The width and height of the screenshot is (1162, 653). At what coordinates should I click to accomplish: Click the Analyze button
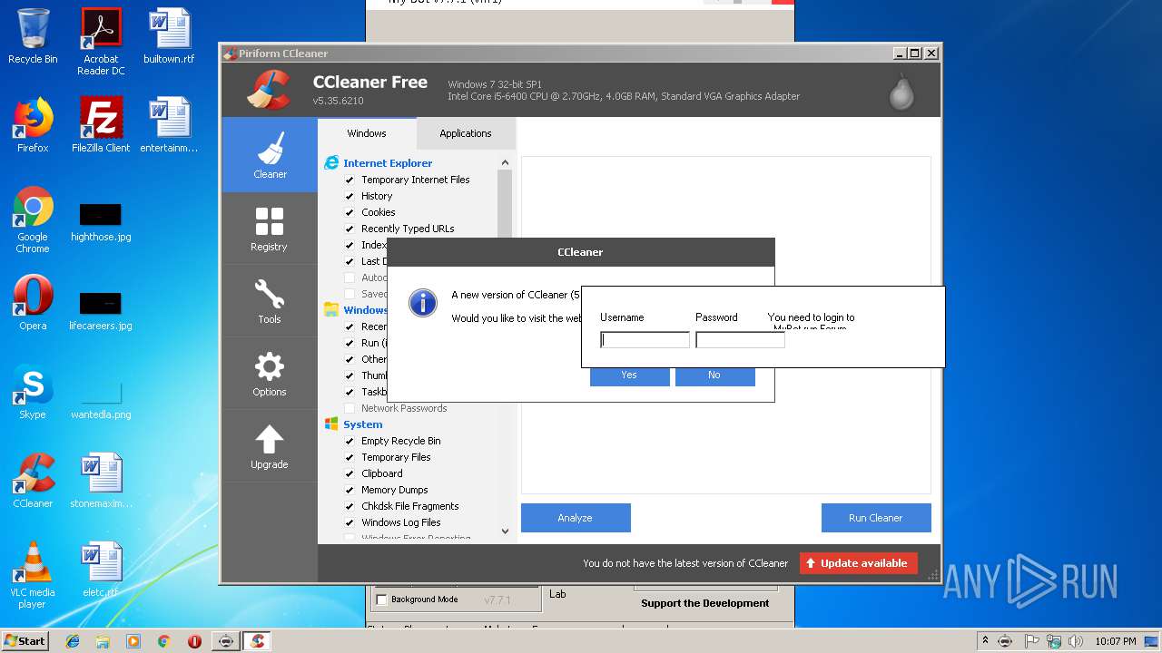pyautogui.click(x=576, y=518)
